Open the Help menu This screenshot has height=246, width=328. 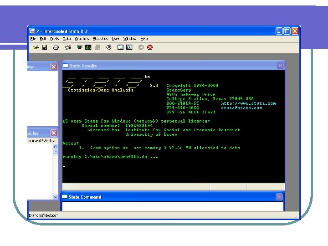point(144,39)
